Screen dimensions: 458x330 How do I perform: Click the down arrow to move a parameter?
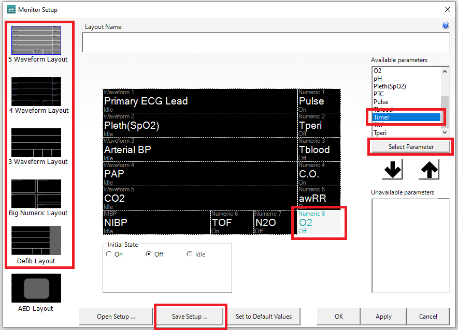click(392, 169)
